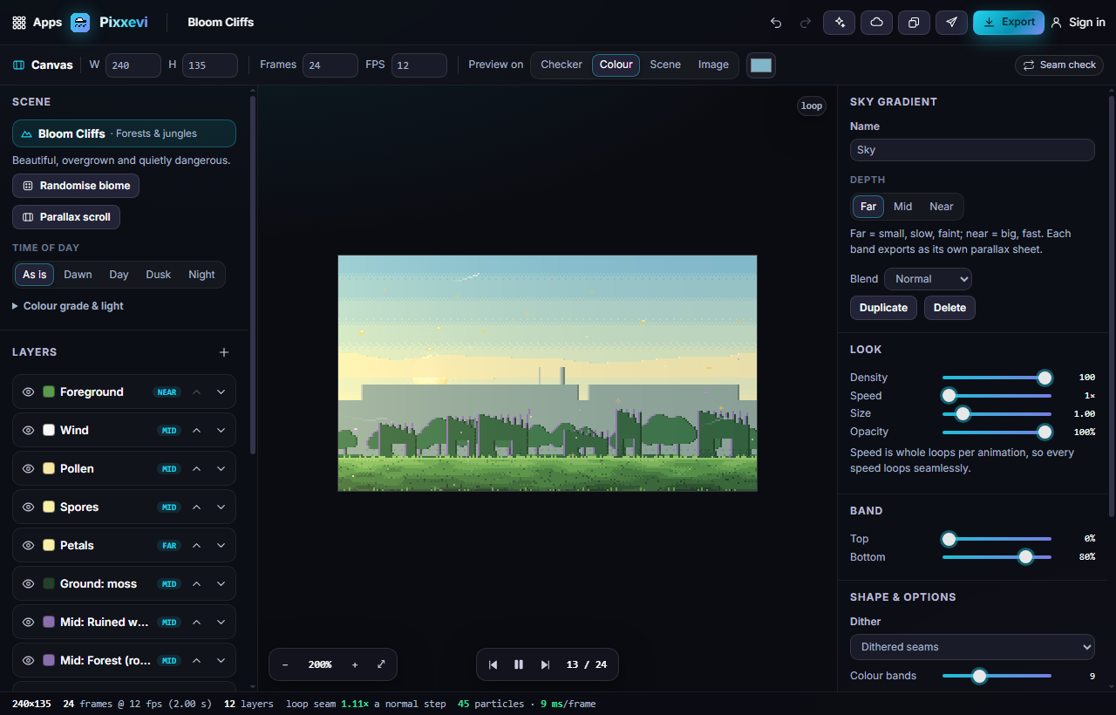Move the Pollen layer up
The width and height of the screenshot is (1116, 715).
(197, 469)
